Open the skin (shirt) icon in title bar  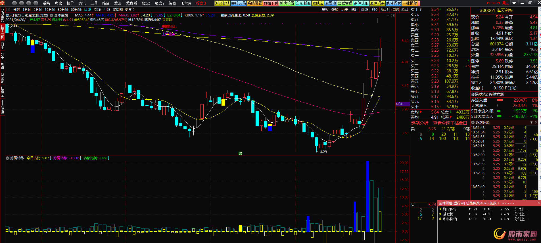click(514, 3)
